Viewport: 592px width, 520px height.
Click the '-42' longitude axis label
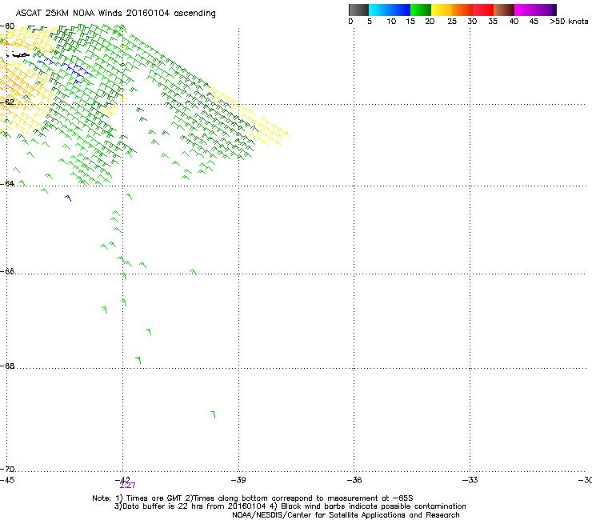122,479
